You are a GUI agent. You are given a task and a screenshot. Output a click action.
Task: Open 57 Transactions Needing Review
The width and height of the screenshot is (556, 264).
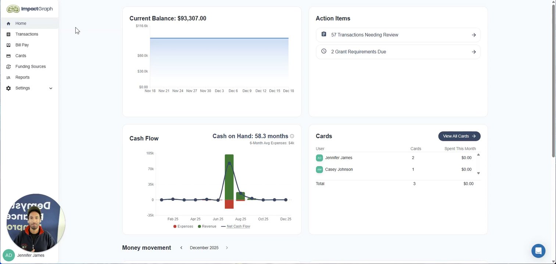[x=398, y=35]
